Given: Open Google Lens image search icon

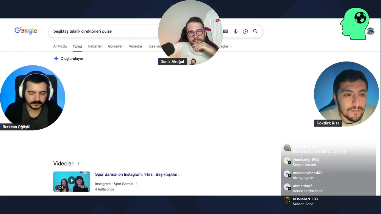Looking at the screenshot, I should click(x=246, y=31).
